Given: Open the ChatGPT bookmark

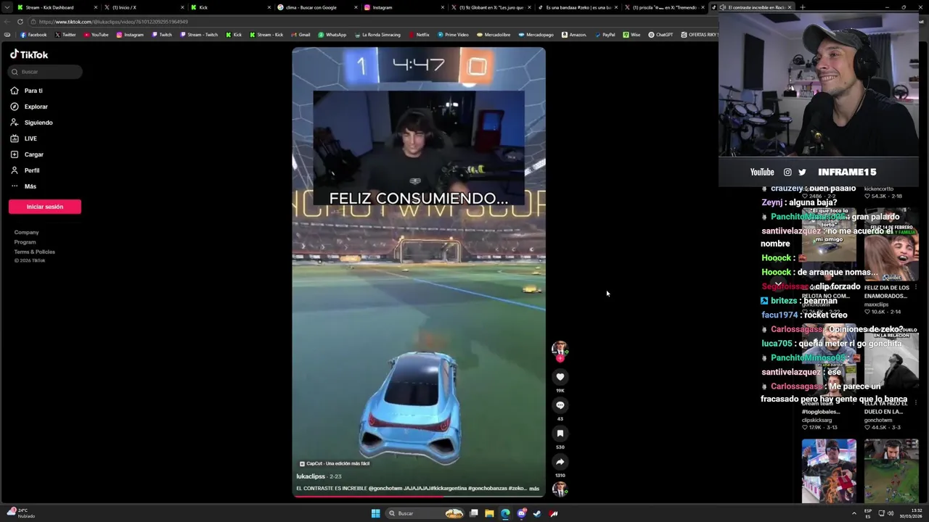Looking at the screenshot, I should [x=660, y=35].
